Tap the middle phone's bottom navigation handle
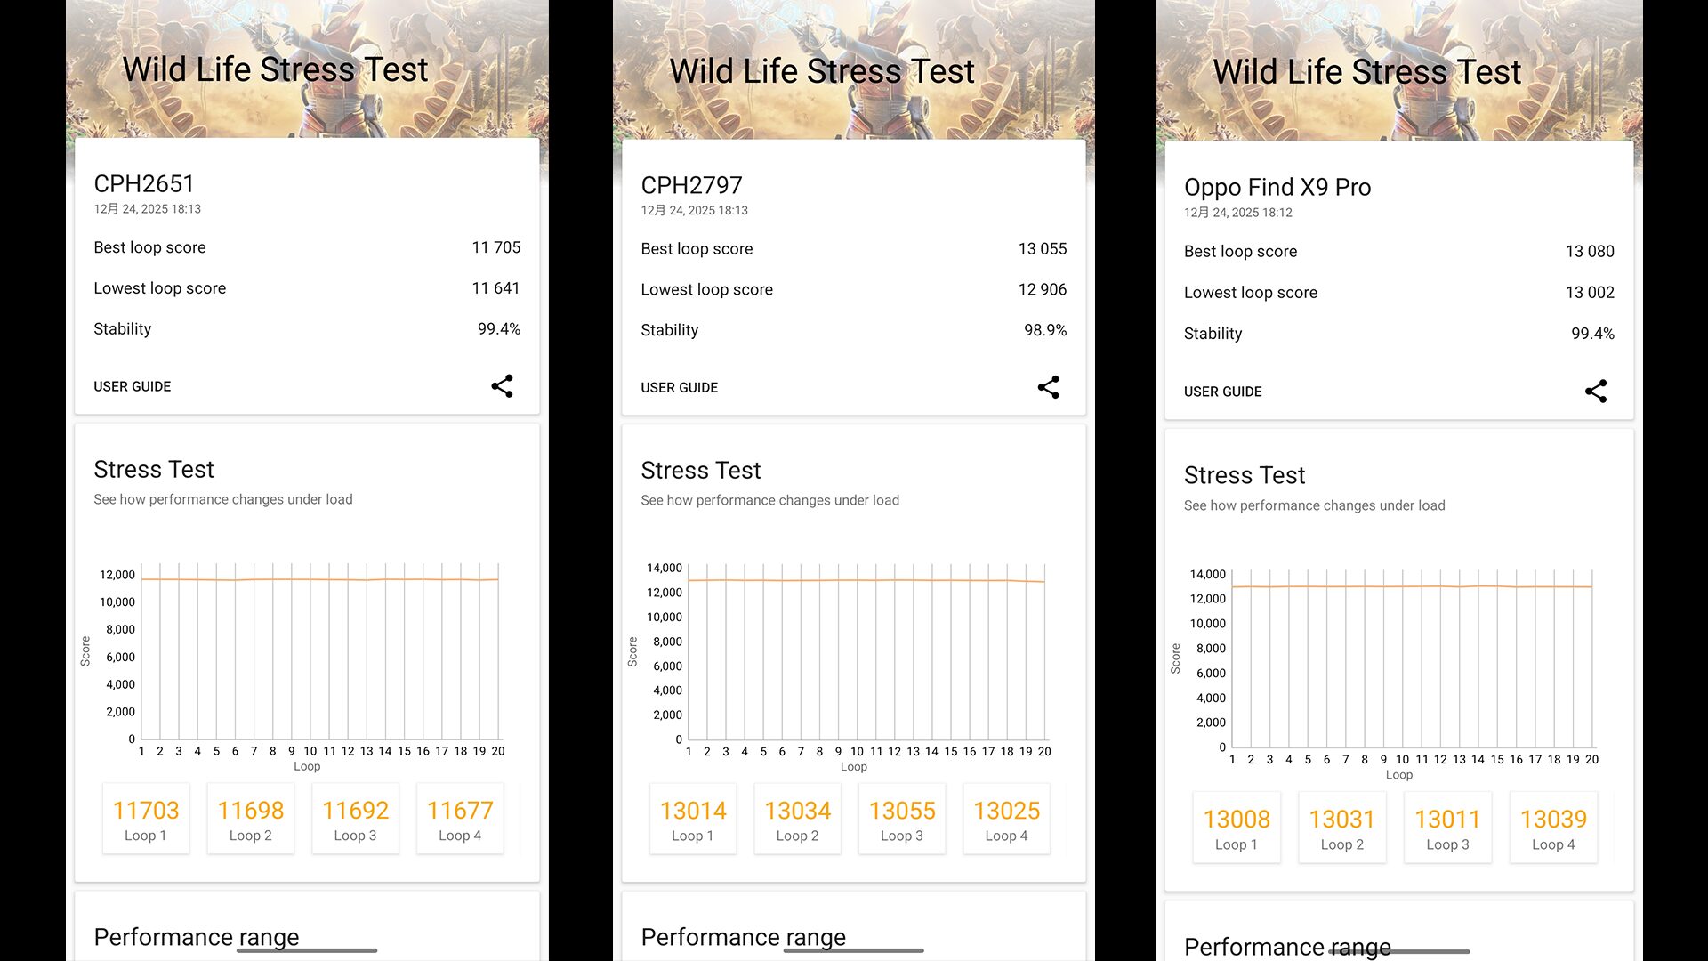Screen dimensions: 1708x961 pos(853,950)
